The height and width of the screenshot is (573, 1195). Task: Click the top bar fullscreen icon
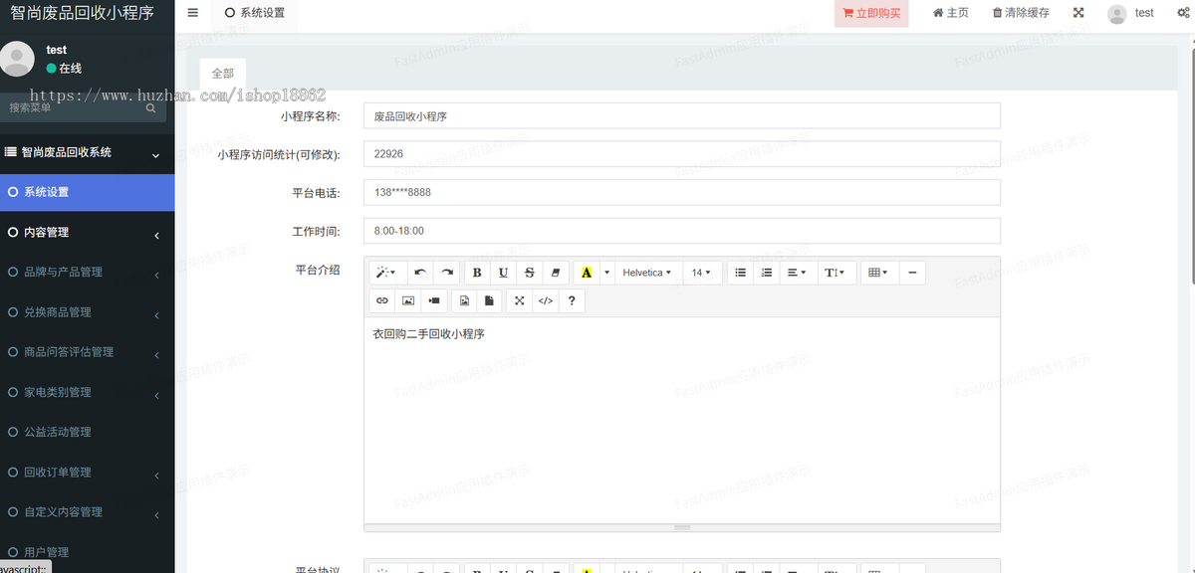[x=1078, y=13]
